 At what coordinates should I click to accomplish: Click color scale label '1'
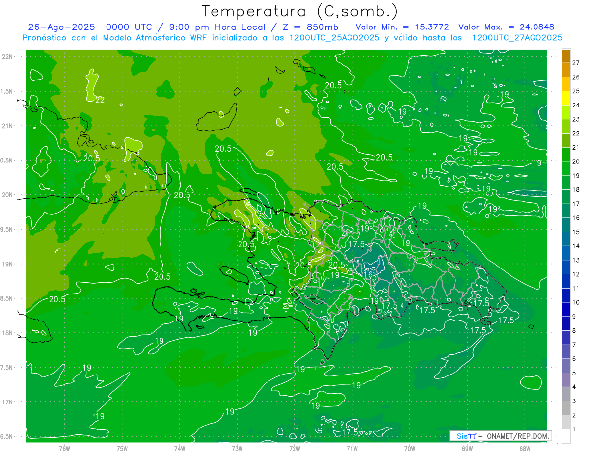(x=574, y=429)
